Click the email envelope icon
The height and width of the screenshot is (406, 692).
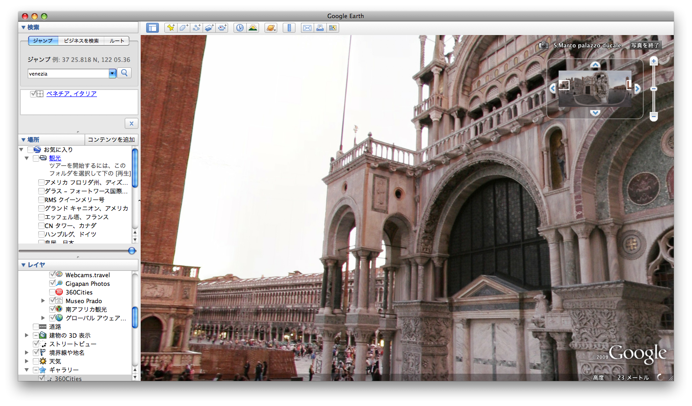[x=307, y=28]
